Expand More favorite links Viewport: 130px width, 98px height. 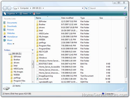pyautogui.click(x=11, y=44)
